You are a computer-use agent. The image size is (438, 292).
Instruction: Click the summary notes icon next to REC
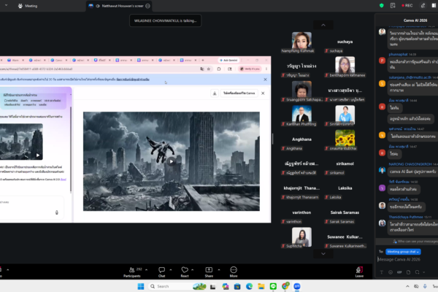(393, 6)
